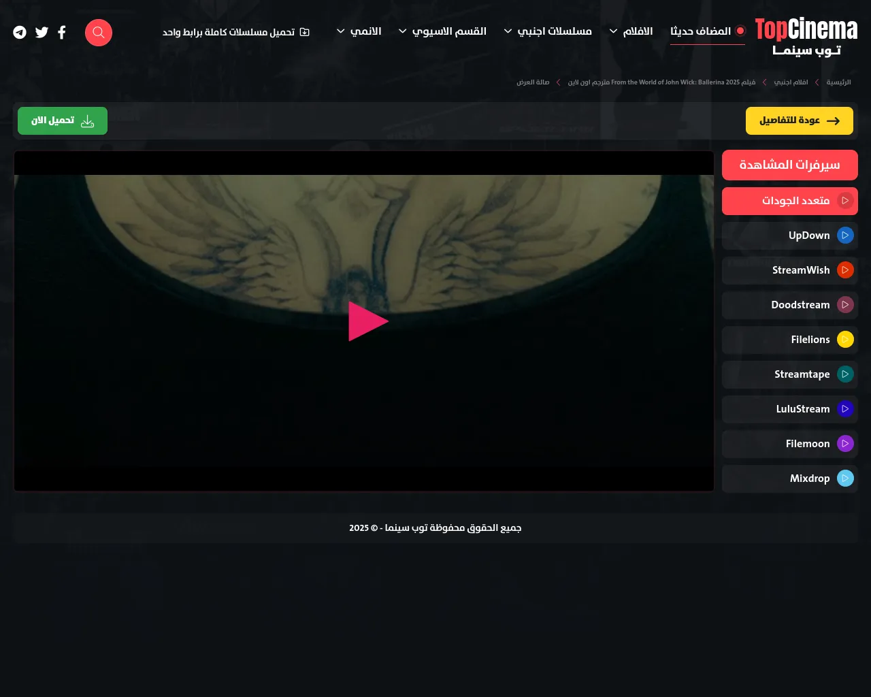This screenshot has height=697, width=871.
Task: Click the download tray icon on green button
Action: [x=87, y=121]
